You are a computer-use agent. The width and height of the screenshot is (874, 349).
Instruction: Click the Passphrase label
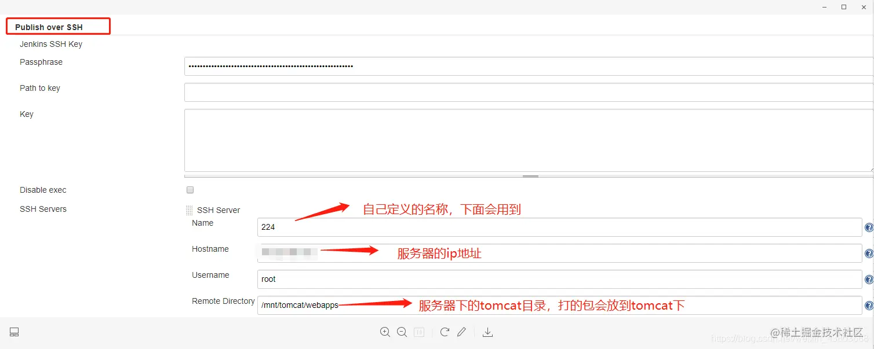(41, 62)
